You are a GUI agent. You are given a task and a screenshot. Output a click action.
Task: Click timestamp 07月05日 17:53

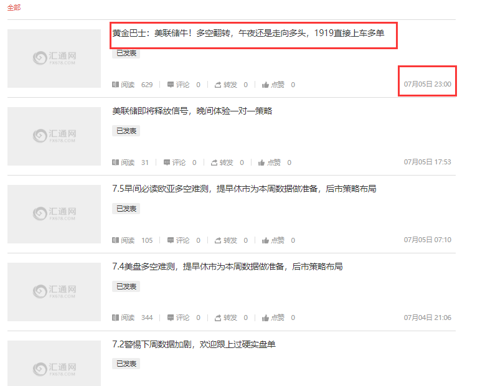coord(427,162)
